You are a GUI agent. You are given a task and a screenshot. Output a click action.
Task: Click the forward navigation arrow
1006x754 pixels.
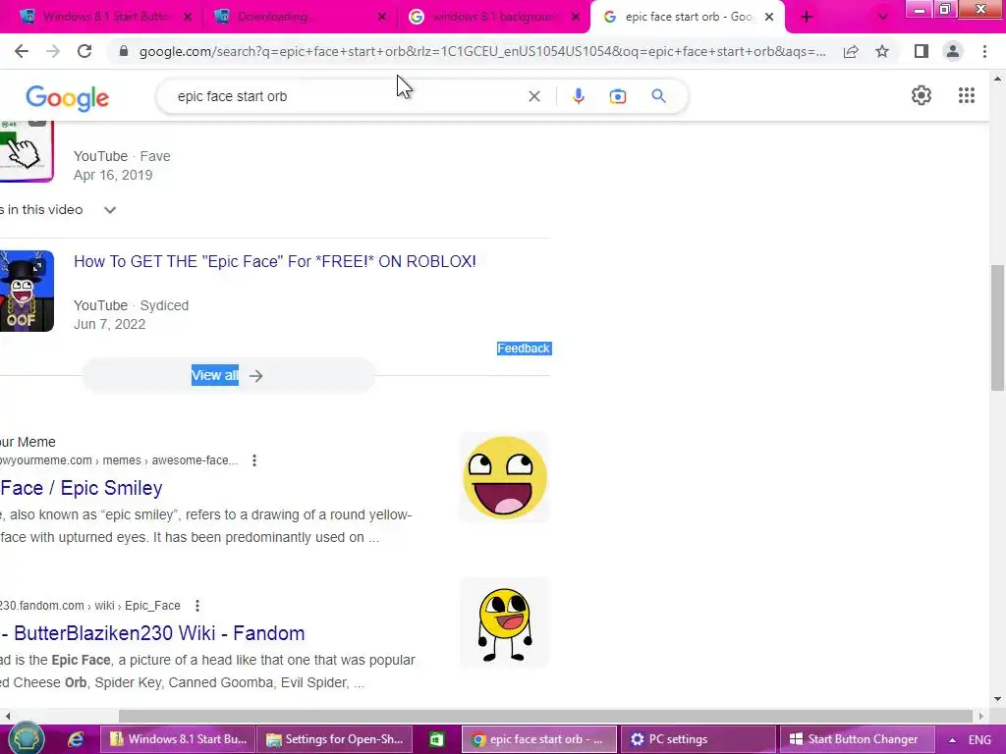(53, 51)
